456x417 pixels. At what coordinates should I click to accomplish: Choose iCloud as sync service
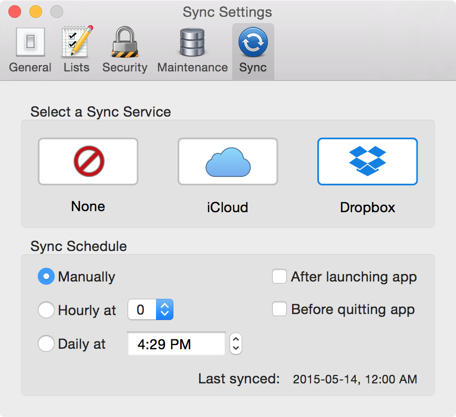(227, 161)
